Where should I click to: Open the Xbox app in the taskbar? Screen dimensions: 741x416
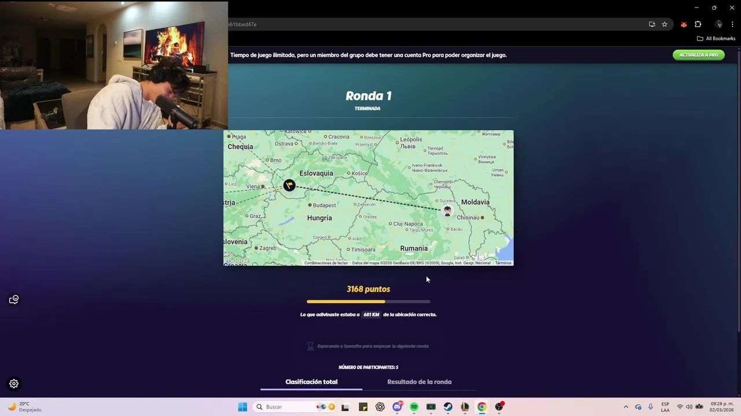[431, 407]
